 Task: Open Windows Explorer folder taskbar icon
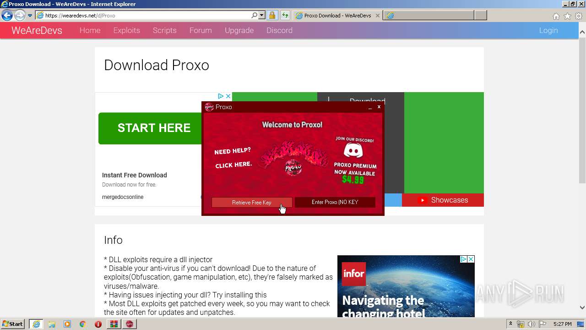click(x=52, y=324)
